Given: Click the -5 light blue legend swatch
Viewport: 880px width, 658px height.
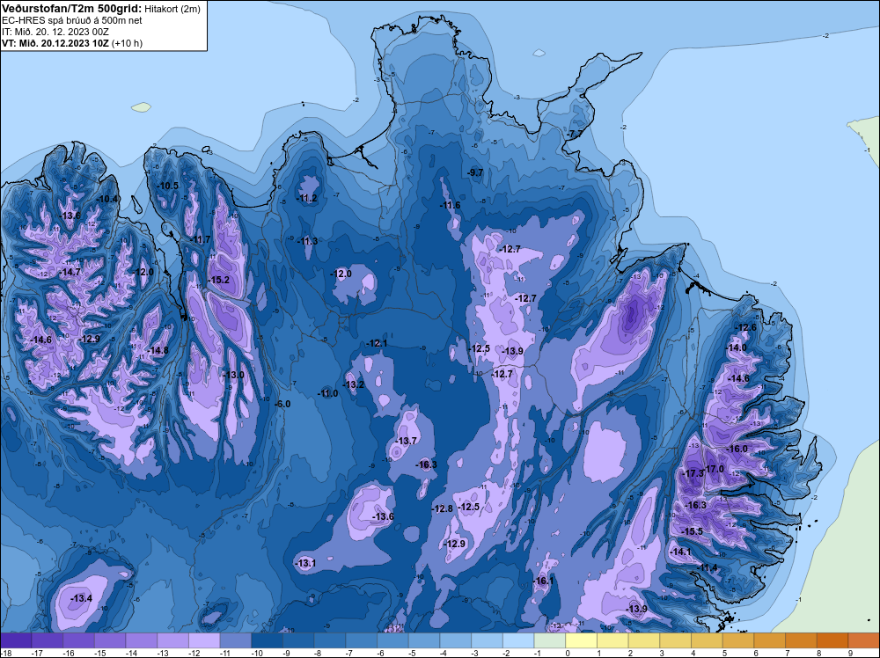Looking at the screenshot, I should pyautogui.click(x=424, y=640).
